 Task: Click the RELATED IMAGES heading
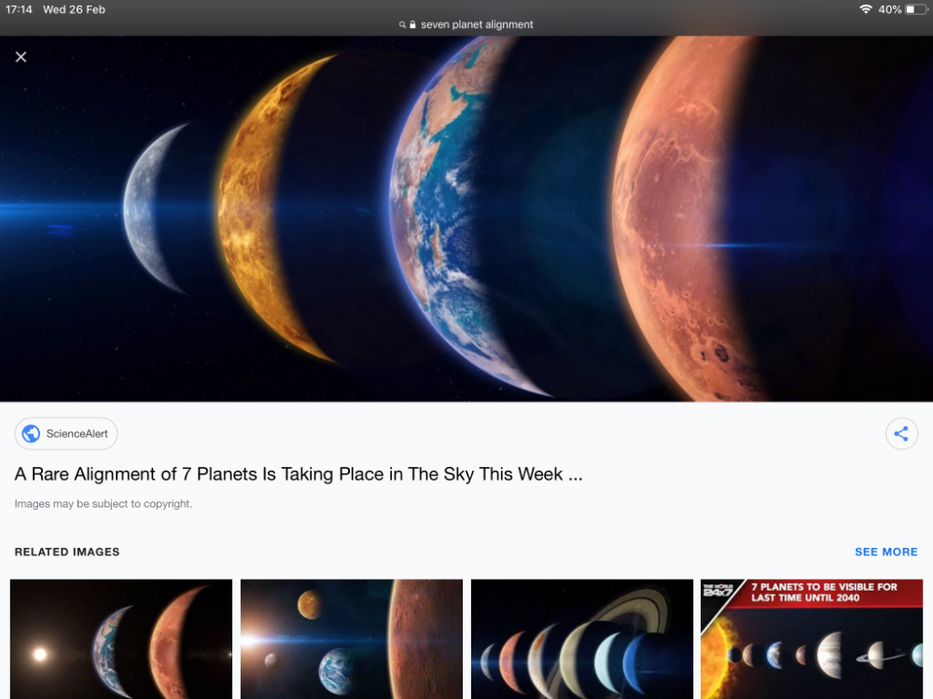pyautogui.click(x=67, y=552)
